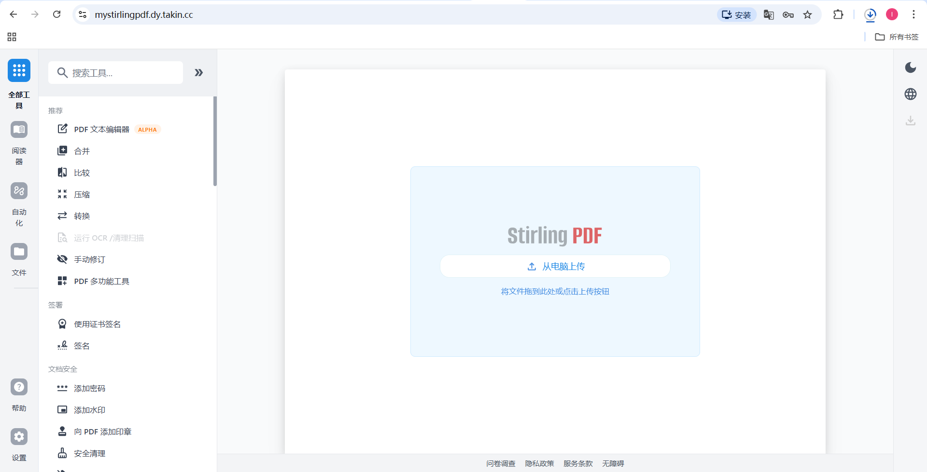Collapse tool panel with double chevron
Viewport: 927px width, 472px height.
pyautogui.click(x=198, y=73)
